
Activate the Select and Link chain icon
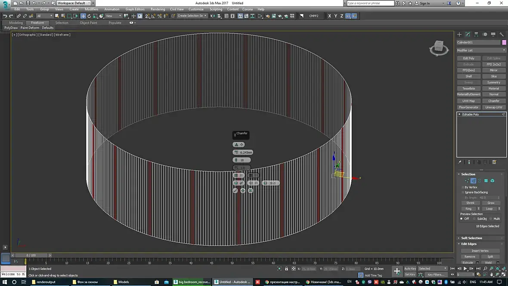click(x=19, y=16)
